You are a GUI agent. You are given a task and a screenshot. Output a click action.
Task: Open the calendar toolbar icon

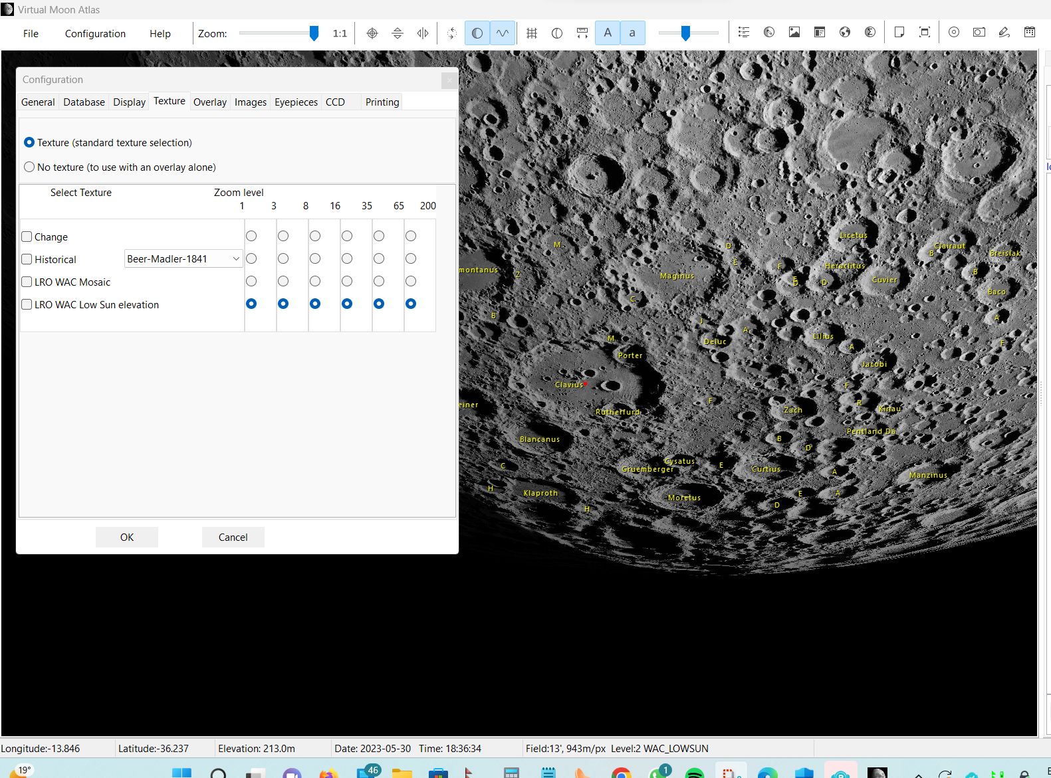pyautogui.click(x=1030, y=33)
